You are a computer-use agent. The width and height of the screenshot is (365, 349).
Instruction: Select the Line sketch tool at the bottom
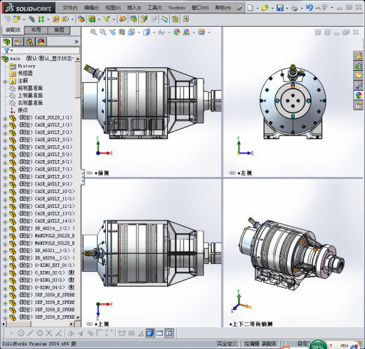(30, 333)
